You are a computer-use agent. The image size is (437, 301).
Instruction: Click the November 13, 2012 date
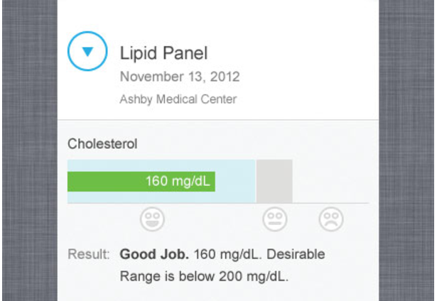click(x=180, y=77)
